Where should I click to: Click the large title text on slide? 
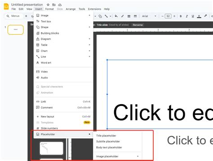click(163, 112)
